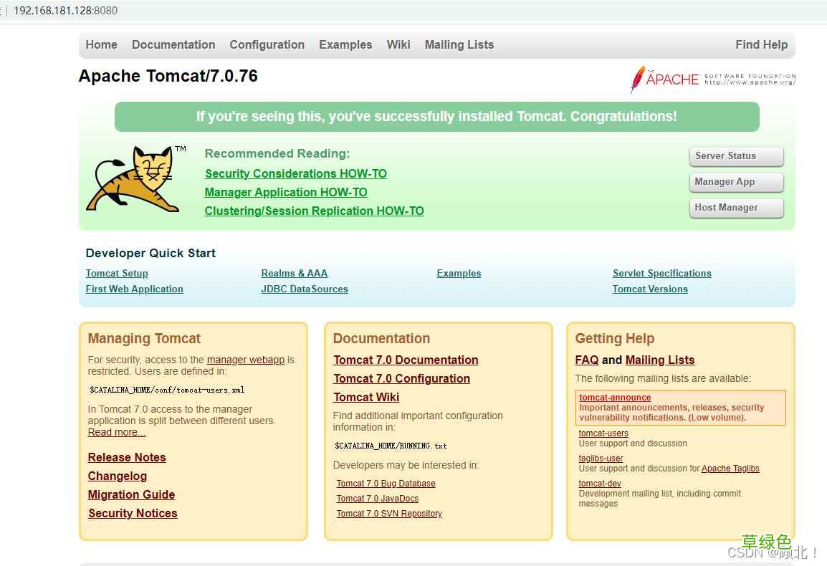Click the Host Manager button
The height and width of the screenshot is (566, 827).
tap(736, 208)
